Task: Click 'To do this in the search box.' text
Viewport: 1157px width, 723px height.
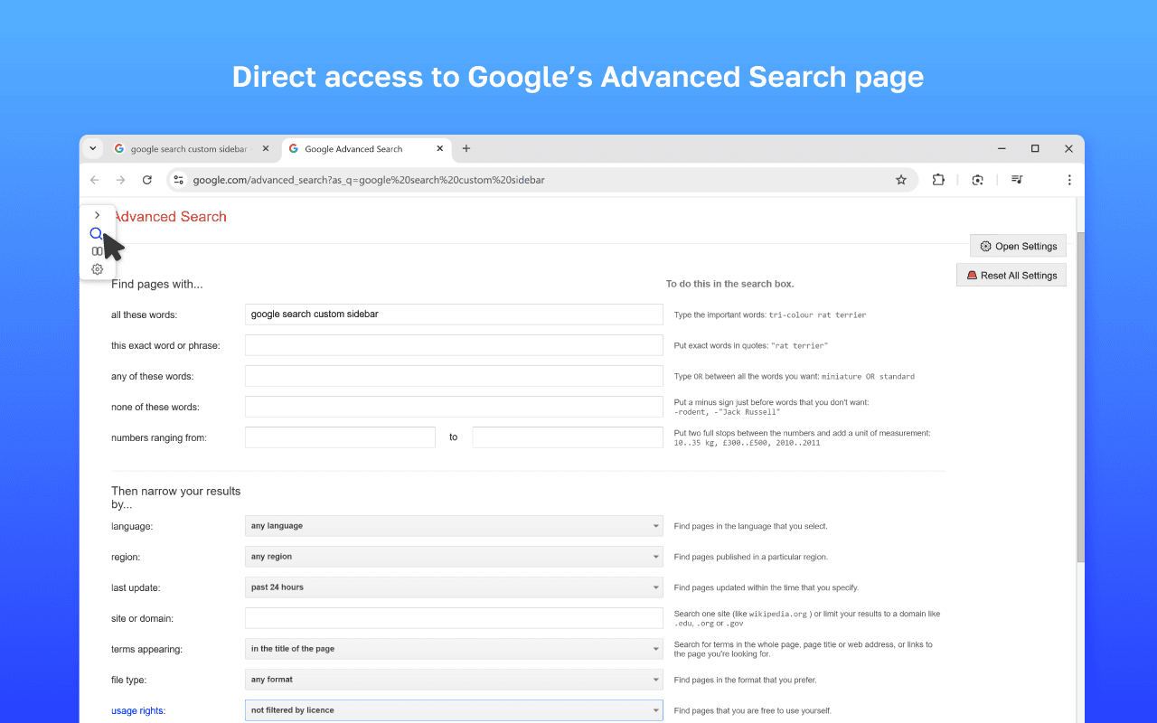Action: (730, 284)
